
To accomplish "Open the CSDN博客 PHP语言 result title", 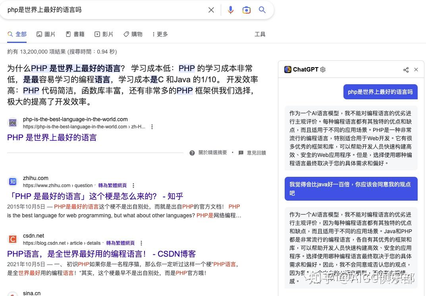I will point(102,254).
